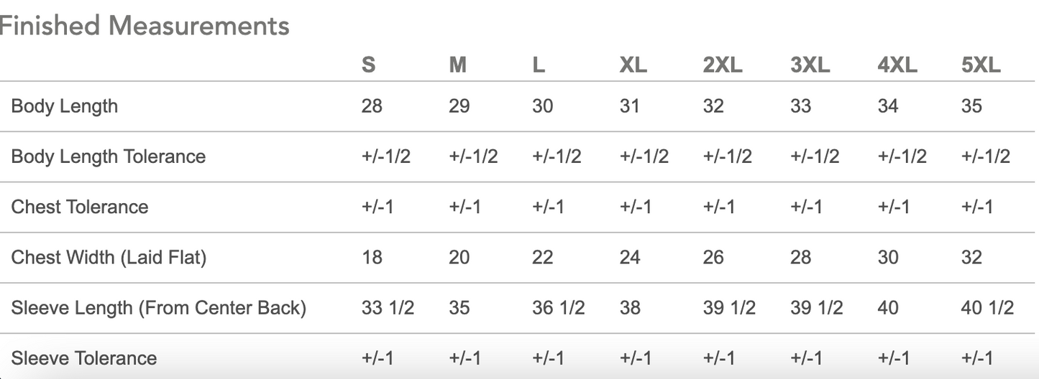The height and width of the screenshot is (379, 1039).
Task: Click the Body Length value 28
Action: 372,106
